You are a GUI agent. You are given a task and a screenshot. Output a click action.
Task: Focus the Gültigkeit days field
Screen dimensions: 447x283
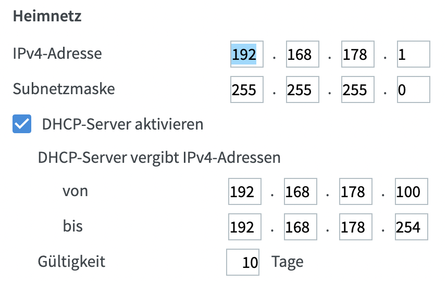(243, 262)
